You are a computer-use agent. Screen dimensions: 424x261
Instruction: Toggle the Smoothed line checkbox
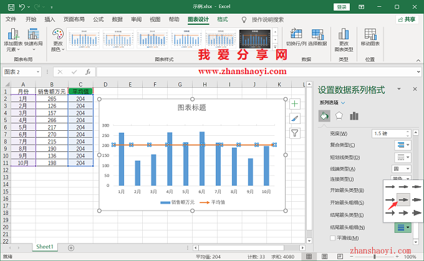332,238
